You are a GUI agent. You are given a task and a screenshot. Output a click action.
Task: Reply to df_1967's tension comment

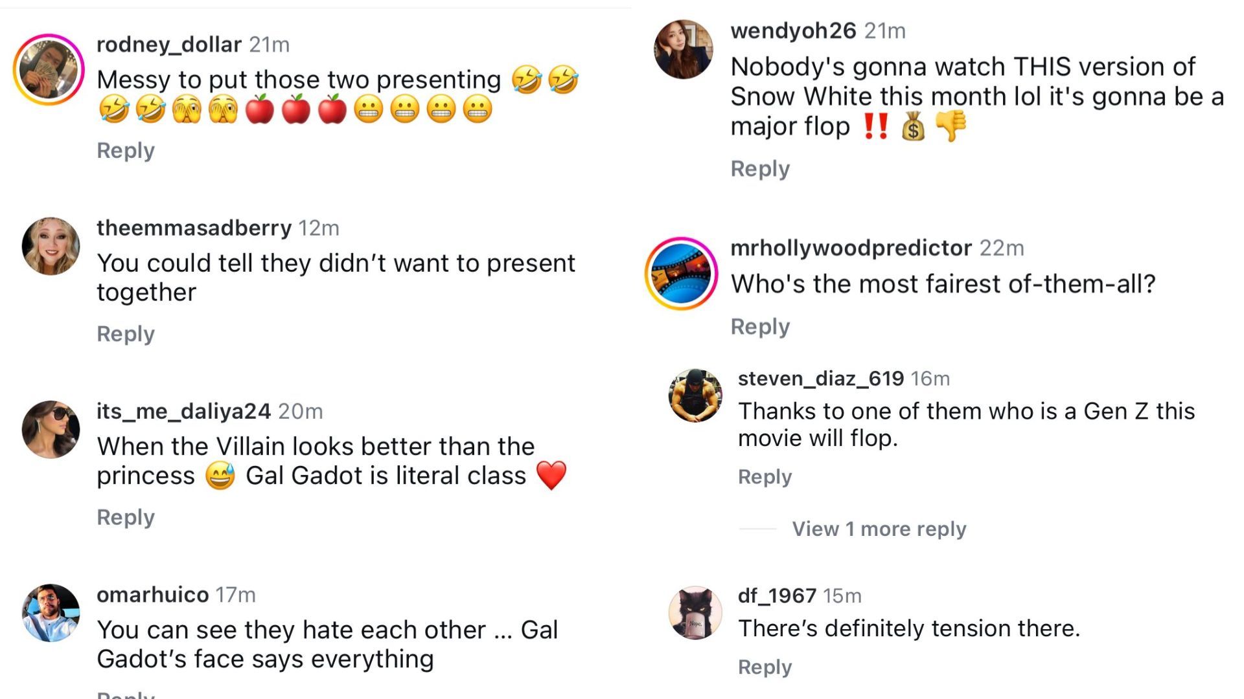point(765,667)
